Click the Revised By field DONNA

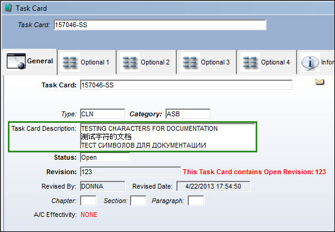coord(103,186)
